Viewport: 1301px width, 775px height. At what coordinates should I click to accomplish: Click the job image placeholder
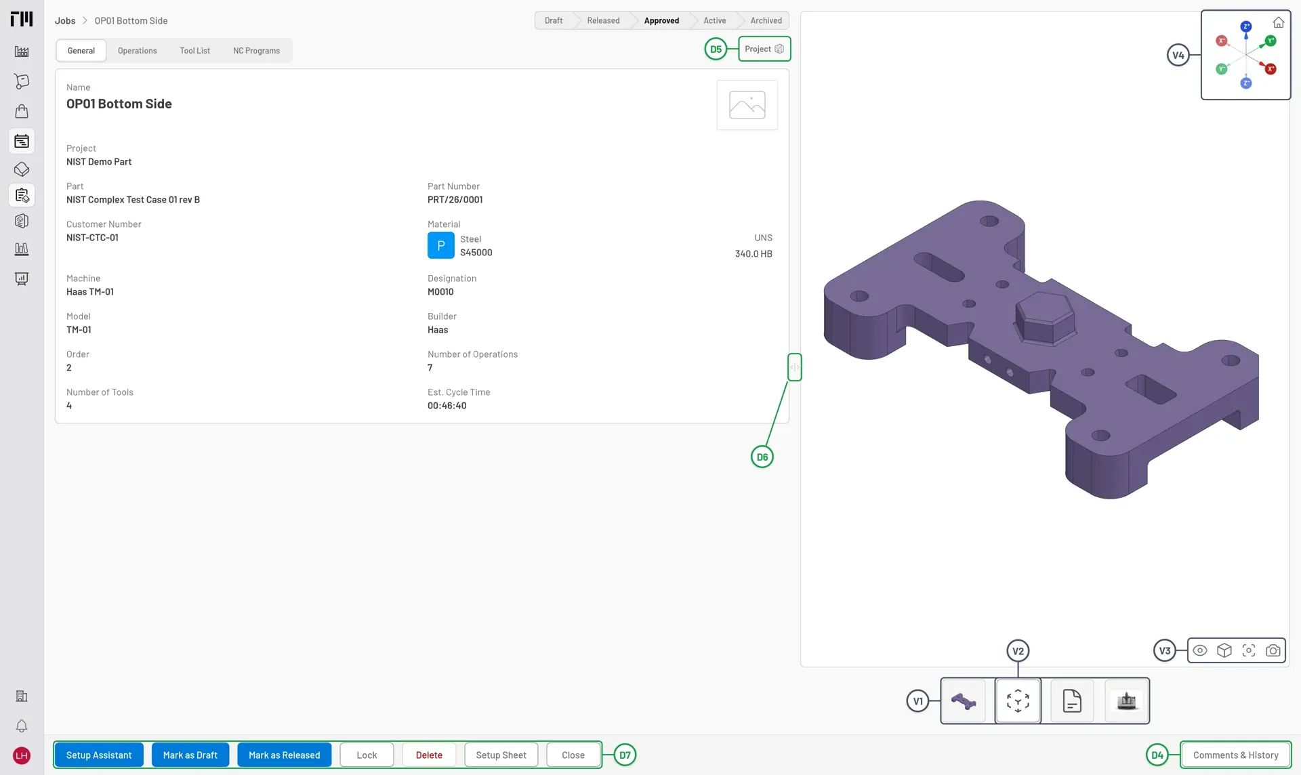[x=747, y=105]
